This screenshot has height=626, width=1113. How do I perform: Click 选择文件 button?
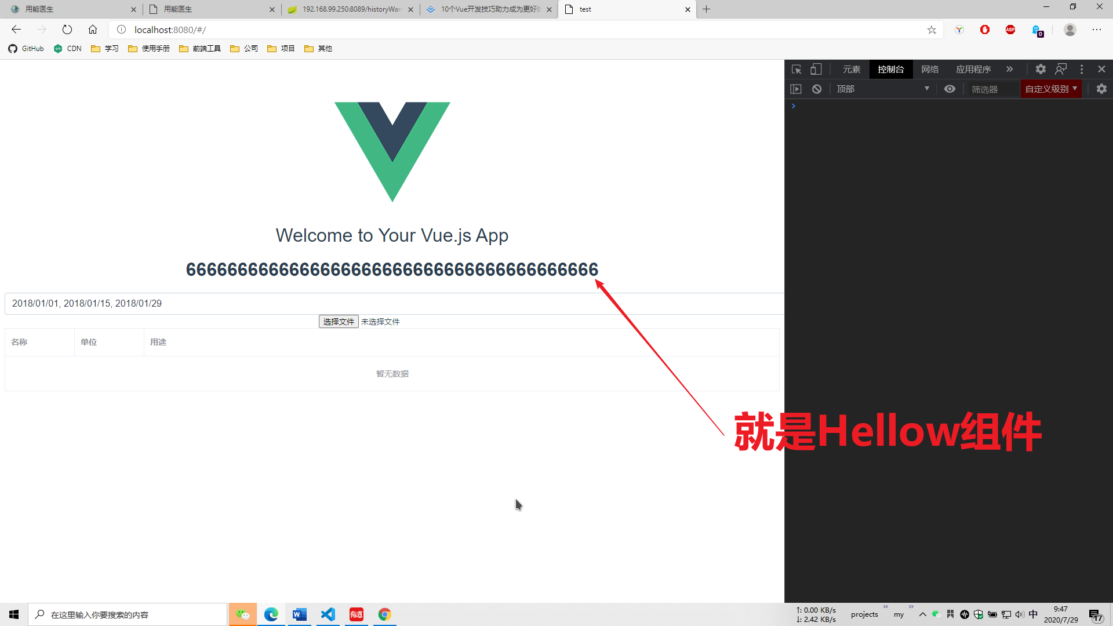tap(337, 321)
